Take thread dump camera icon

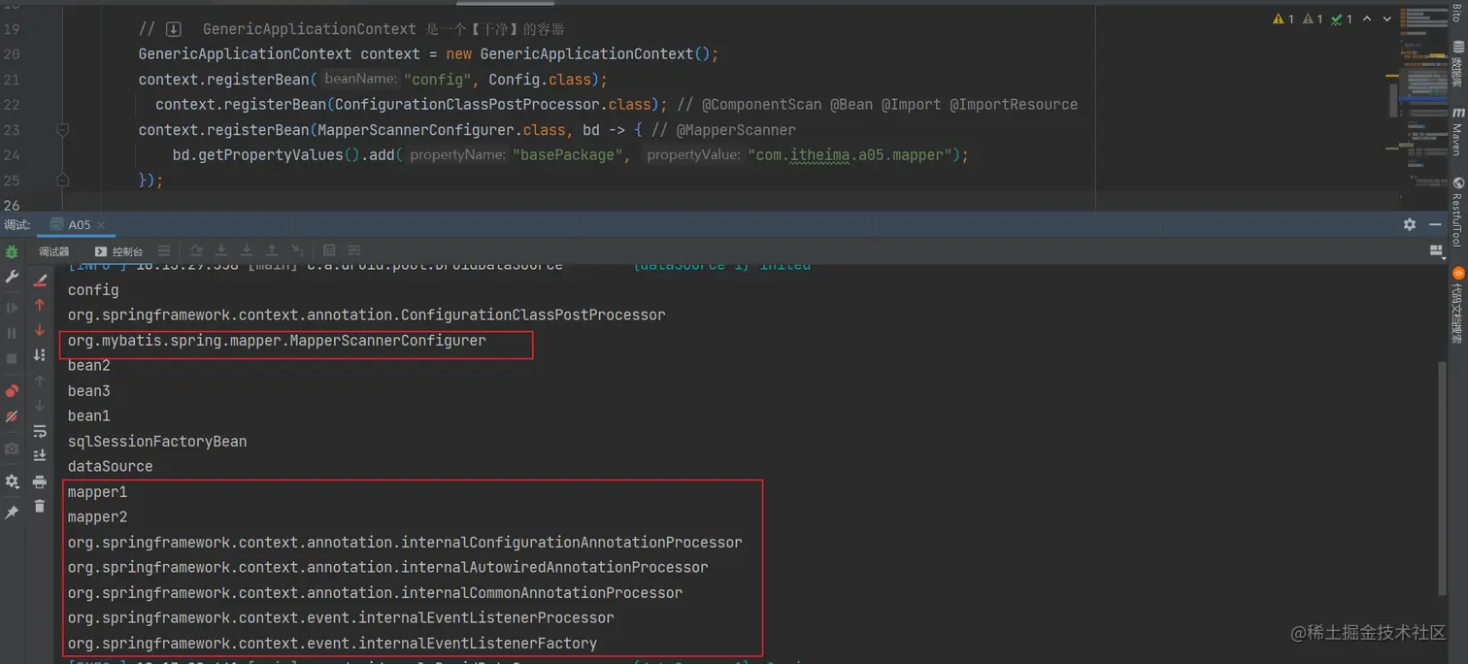pos(12,448)
